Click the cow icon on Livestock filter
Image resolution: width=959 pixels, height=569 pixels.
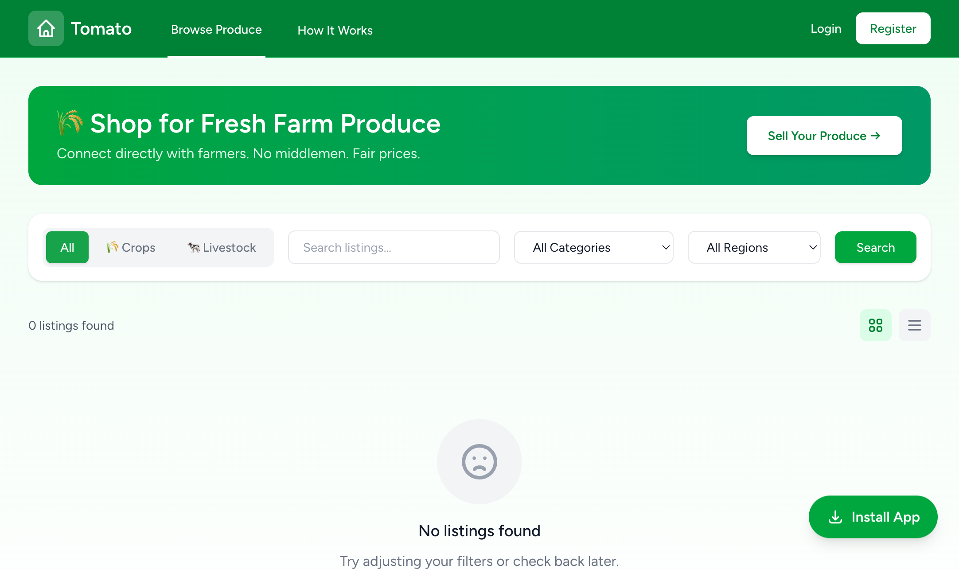(193, 247)
